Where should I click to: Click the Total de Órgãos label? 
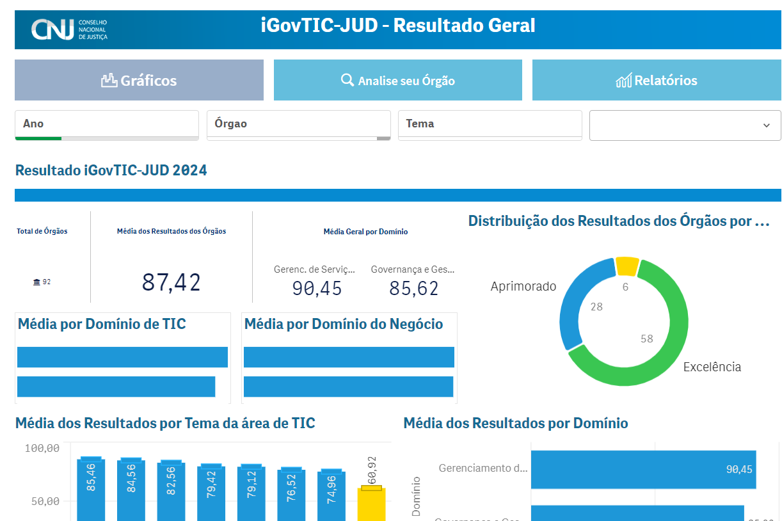click(42, 231)
